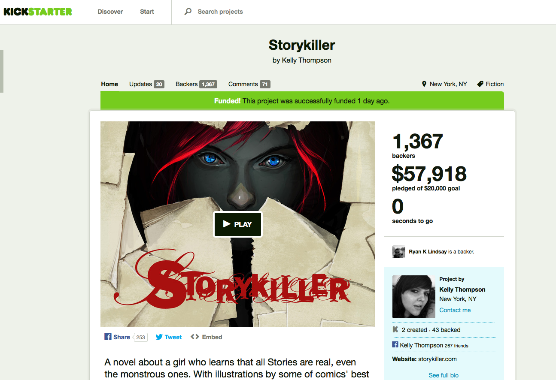Click the Twitter Tweet bird icon
556x380 pixels.
coord(159,337)
